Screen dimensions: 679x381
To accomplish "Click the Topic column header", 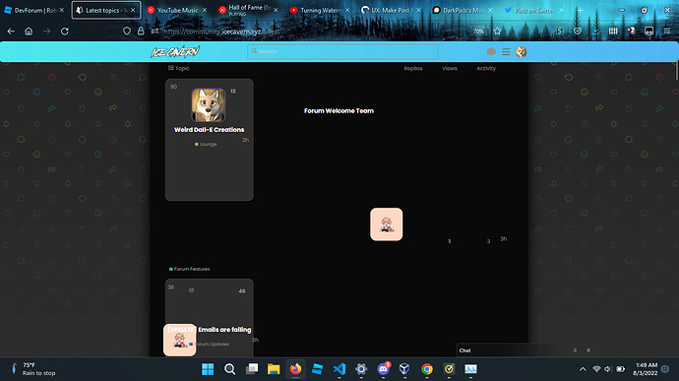I will click(x=179, y=68).
